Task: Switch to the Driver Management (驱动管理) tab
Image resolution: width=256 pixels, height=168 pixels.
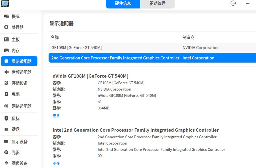Action: 157,4
